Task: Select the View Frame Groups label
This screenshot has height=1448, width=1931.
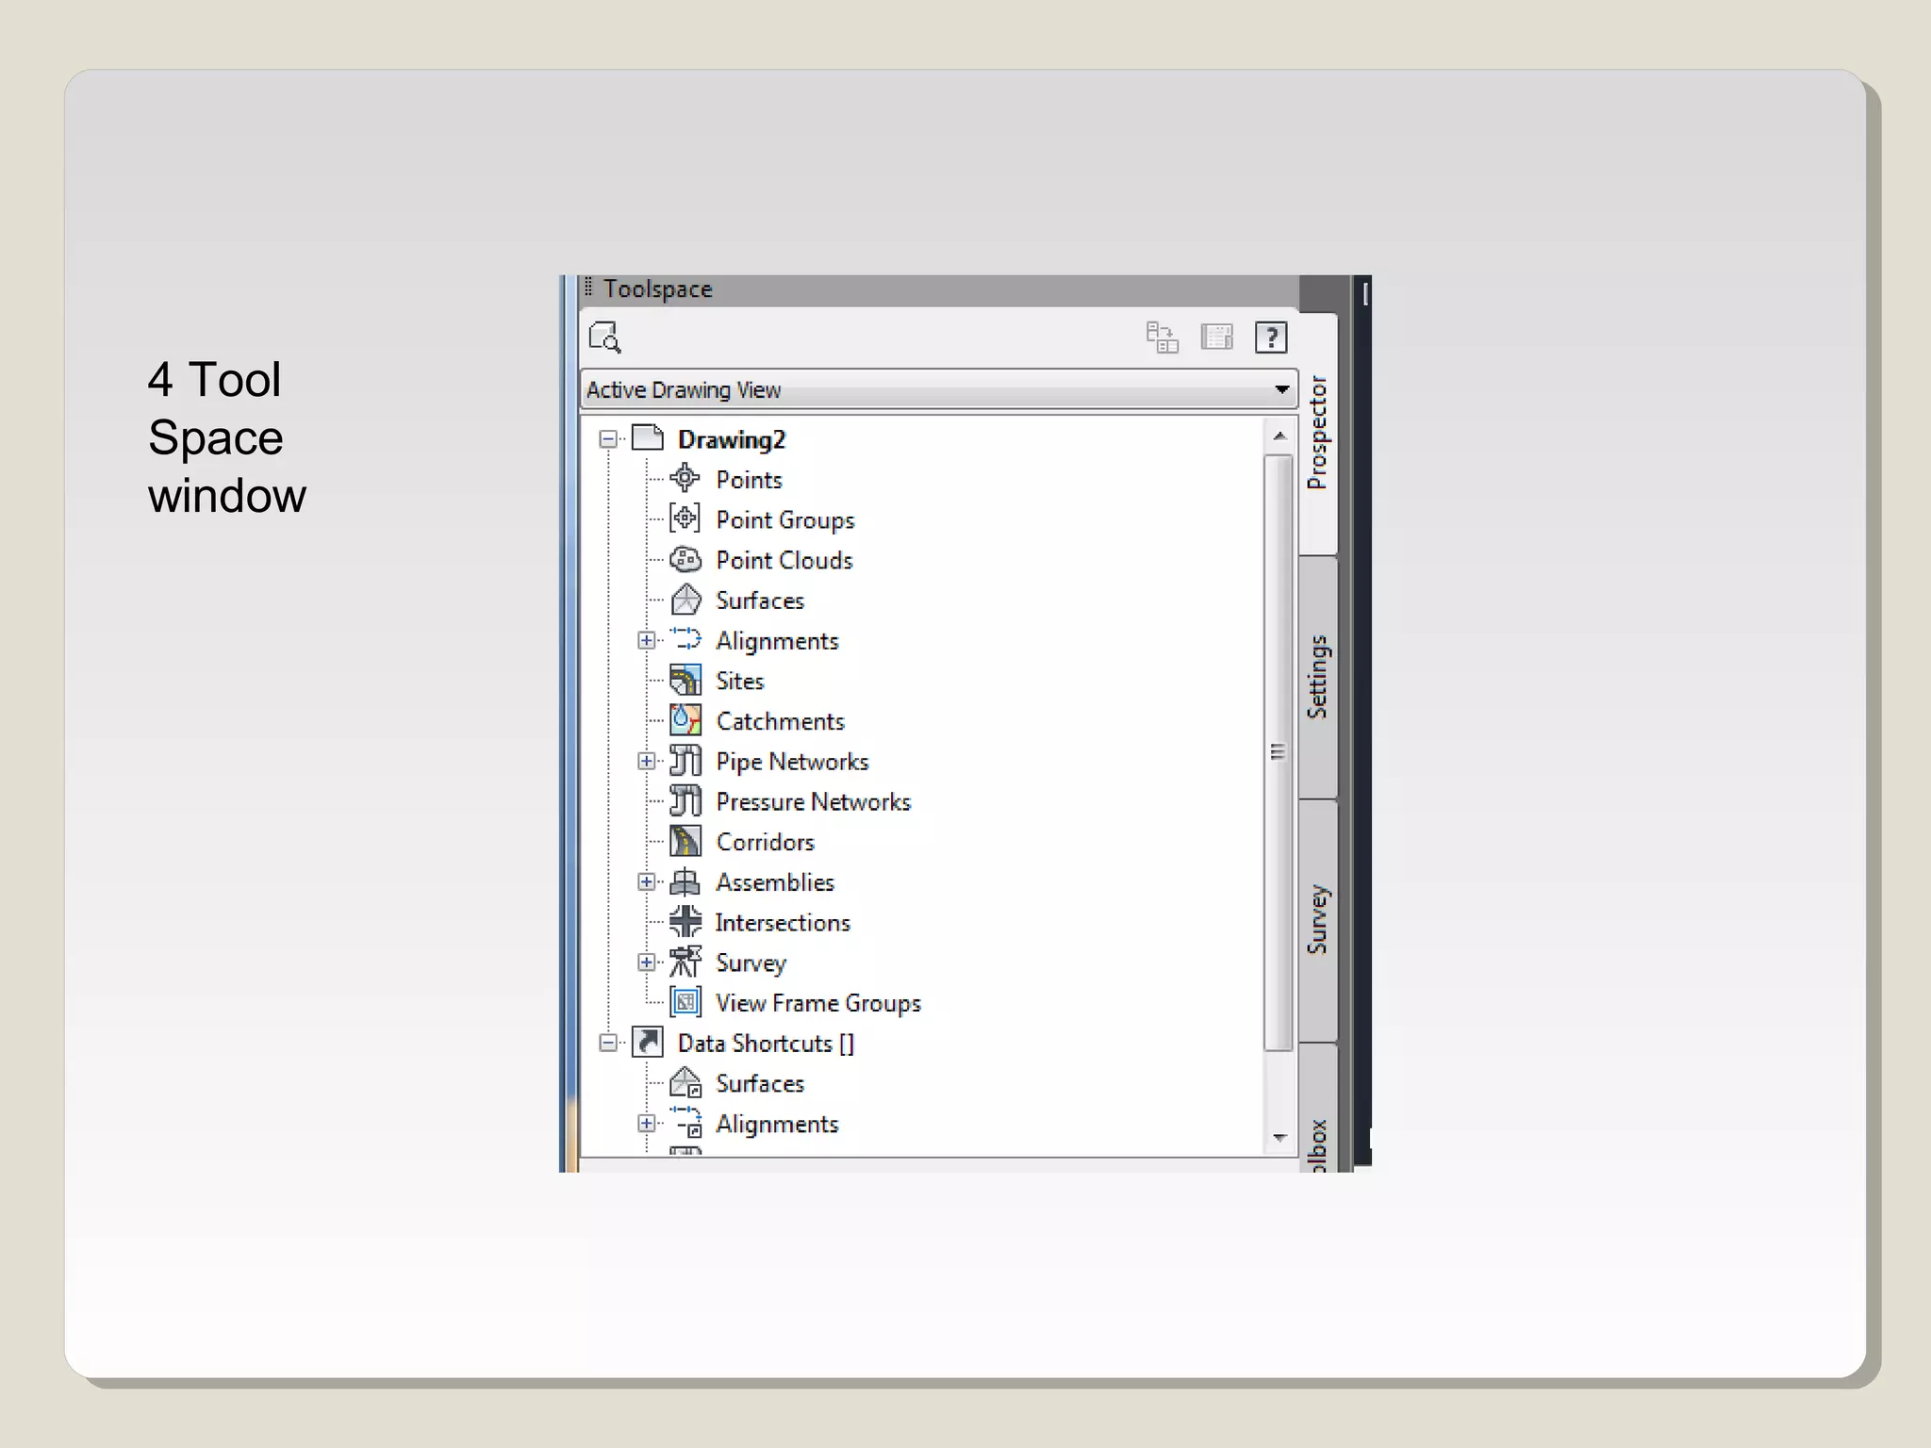Action: click(818, 1003)
